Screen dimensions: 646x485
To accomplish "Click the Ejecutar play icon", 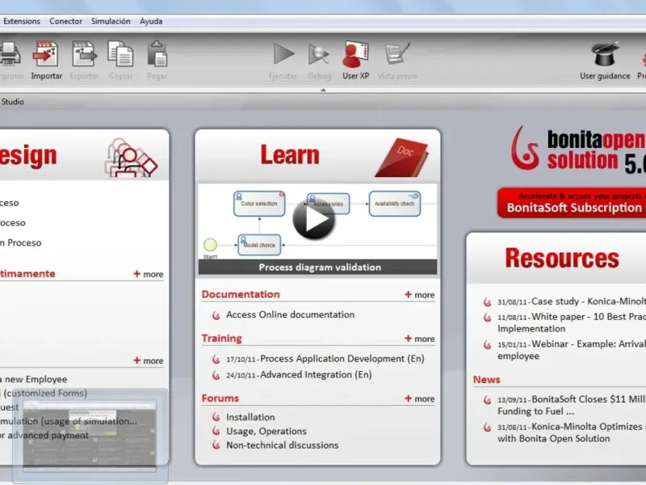I will pos(283,54).
